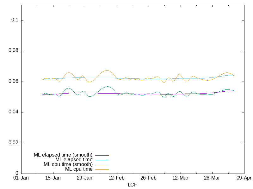
Task: Click the LCF x-axis title
Action: coord(132,185)
